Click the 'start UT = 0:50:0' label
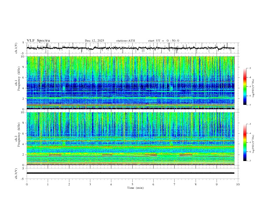This screenshot has width=268, height=207. [163, 41]
